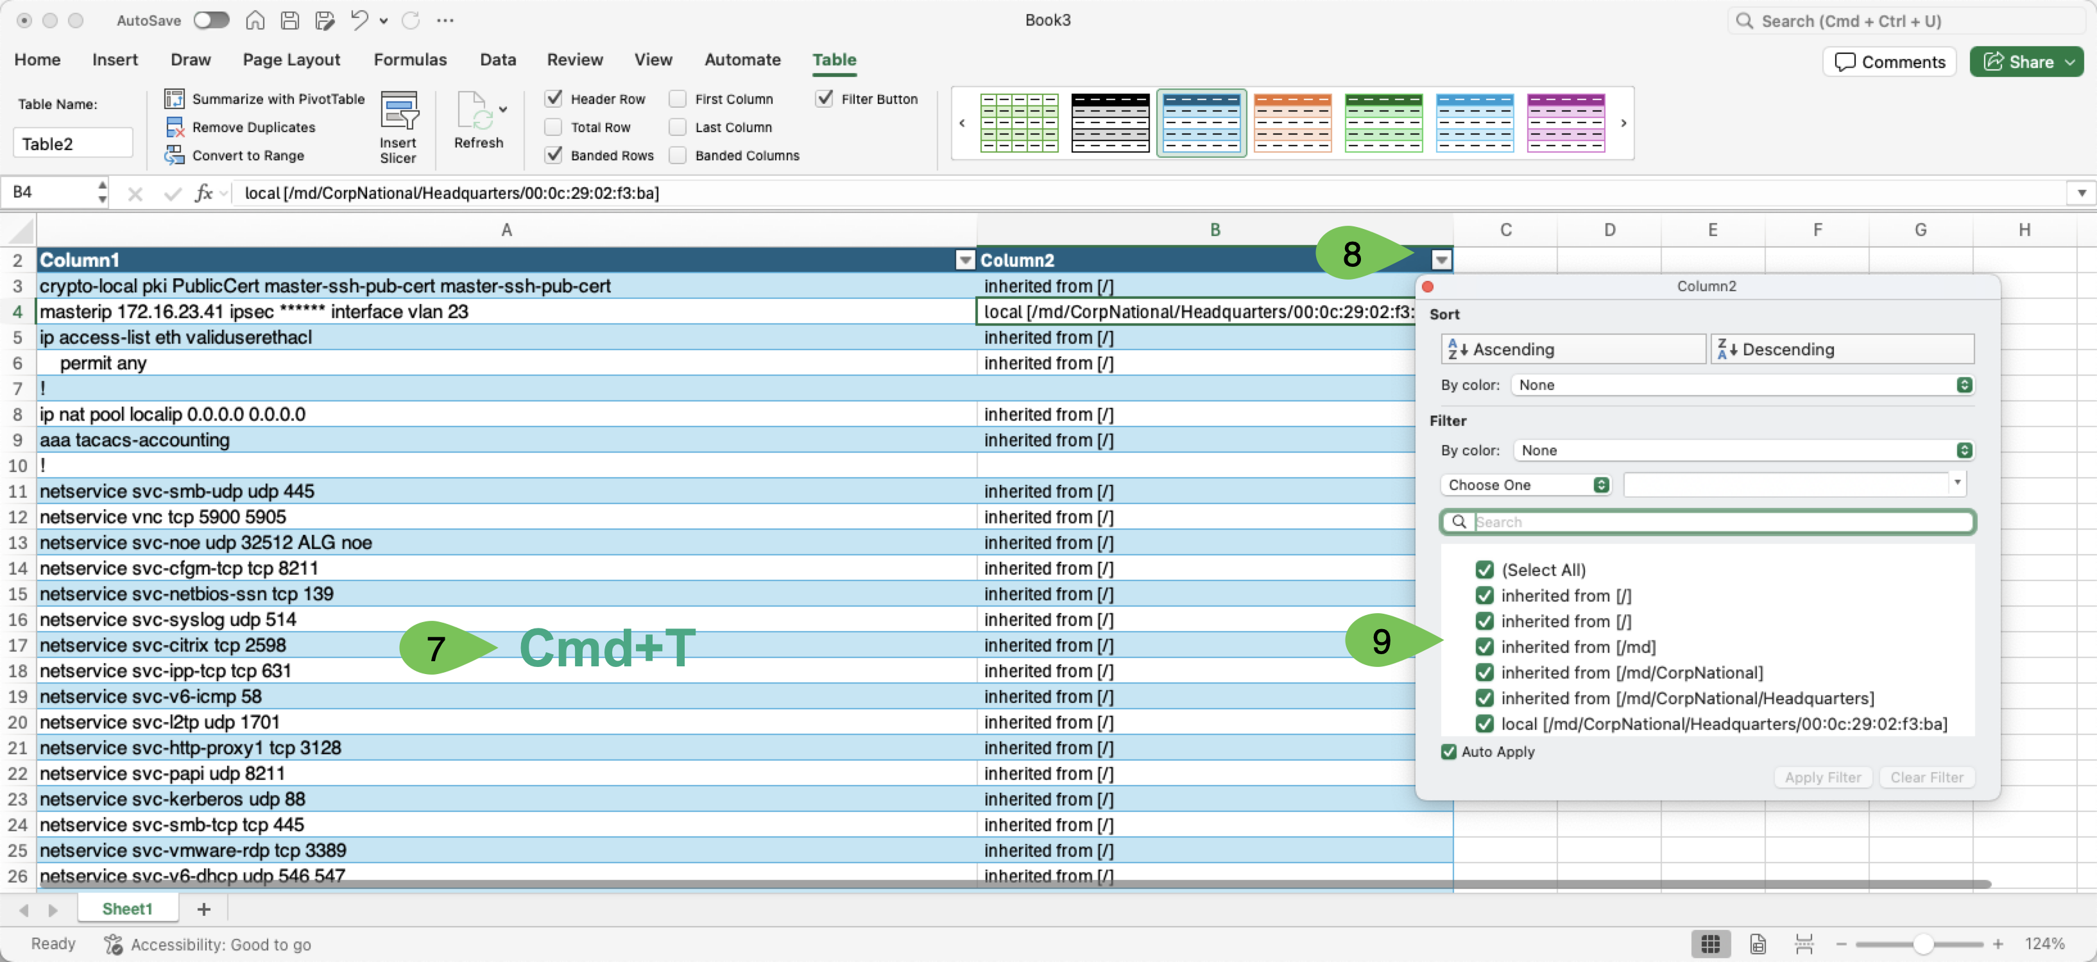Click Summarize with PivotTable
2097x962 pixels.
point(264,99)
